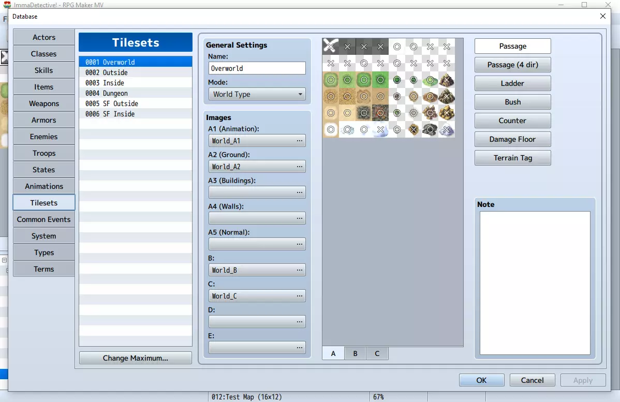This screenshot has height=402, width=620.
Task: Open the Classes database tab
Action: tap(44, 54)
